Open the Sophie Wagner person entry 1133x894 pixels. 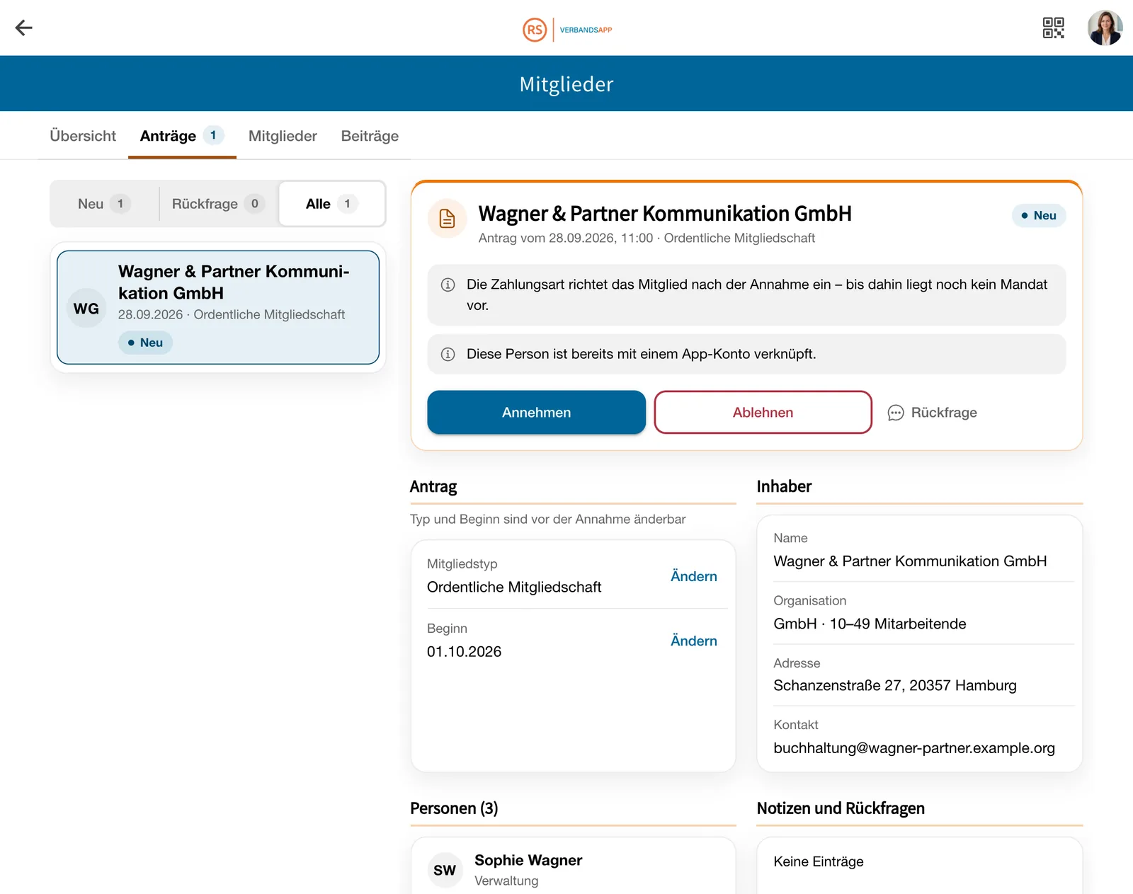coord(574,869)
